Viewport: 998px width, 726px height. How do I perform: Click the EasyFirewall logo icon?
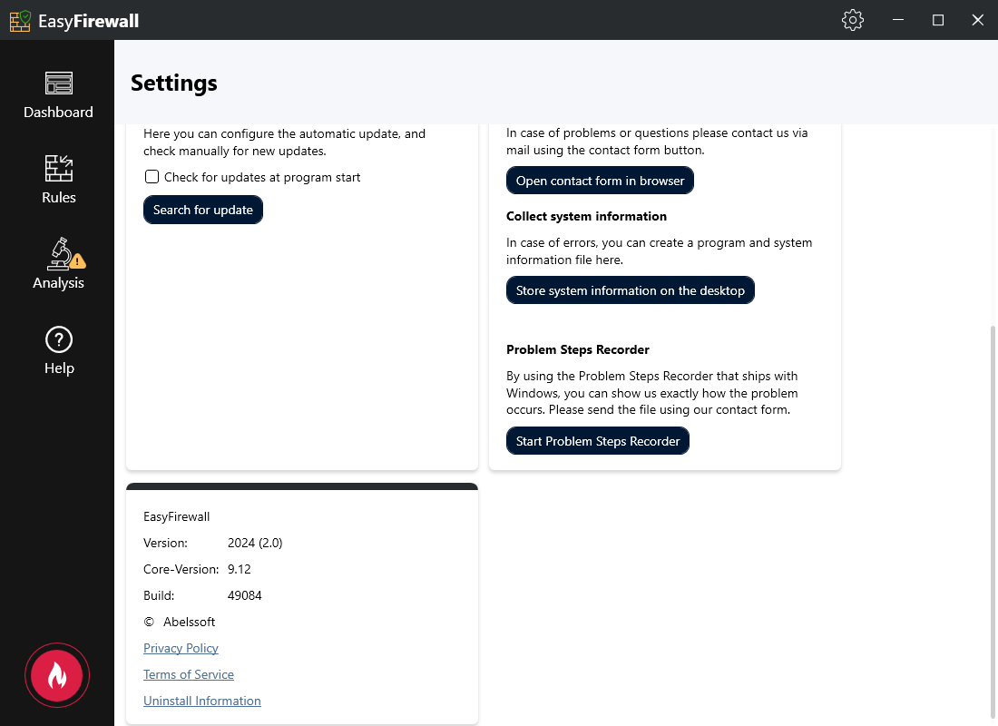point(20,20)
